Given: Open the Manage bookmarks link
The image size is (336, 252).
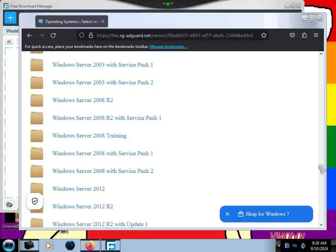Looking at the screenshot, I should (x=168, y=47).
